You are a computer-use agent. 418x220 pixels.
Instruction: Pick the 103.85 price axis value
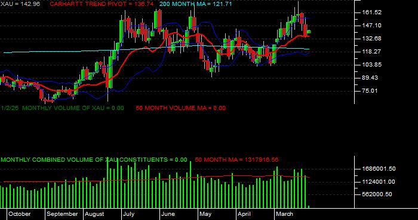(371, 65)
